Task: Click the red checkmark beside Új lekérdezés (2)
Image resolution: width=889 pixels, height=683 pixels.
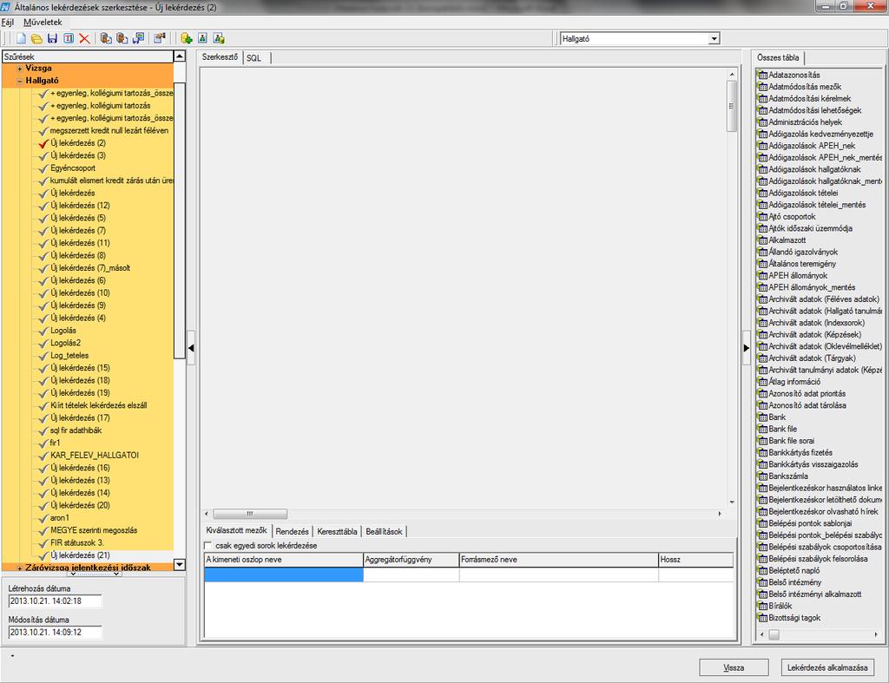Action: click(x=43, y=143)
